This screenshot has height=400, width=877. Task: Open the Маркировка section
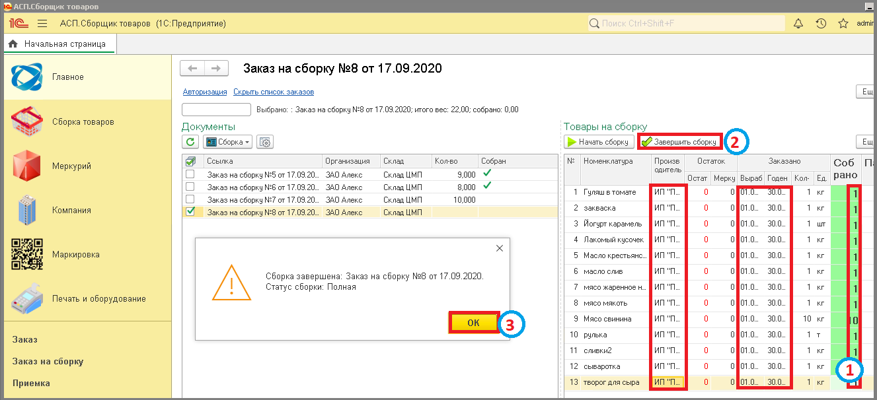pyautogui.click(x=86, y=254)
